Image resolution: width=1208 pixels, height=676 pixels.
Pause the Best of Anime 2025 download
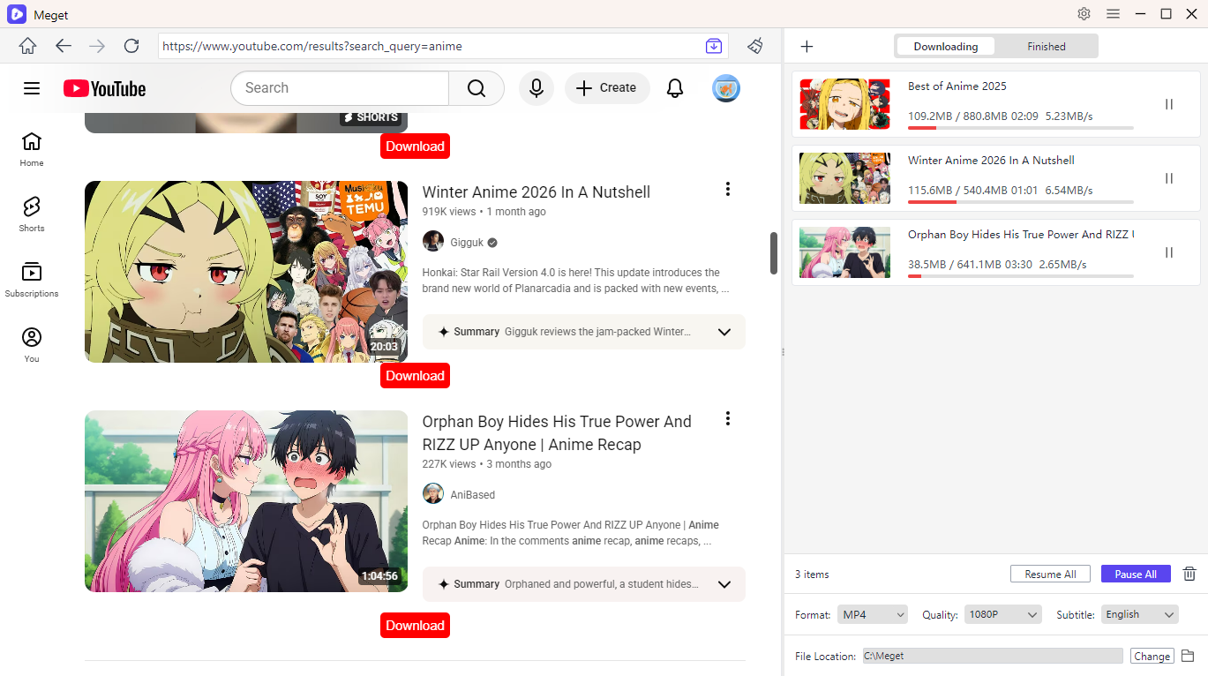(x=1168, y=103)
